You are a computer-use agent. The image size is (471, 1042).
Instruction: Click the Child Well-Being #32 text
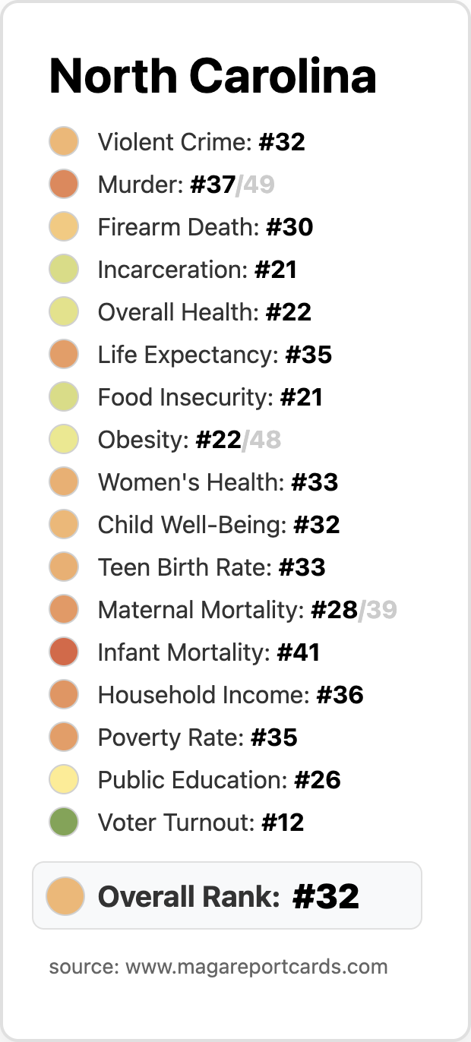tap(219, 525)
